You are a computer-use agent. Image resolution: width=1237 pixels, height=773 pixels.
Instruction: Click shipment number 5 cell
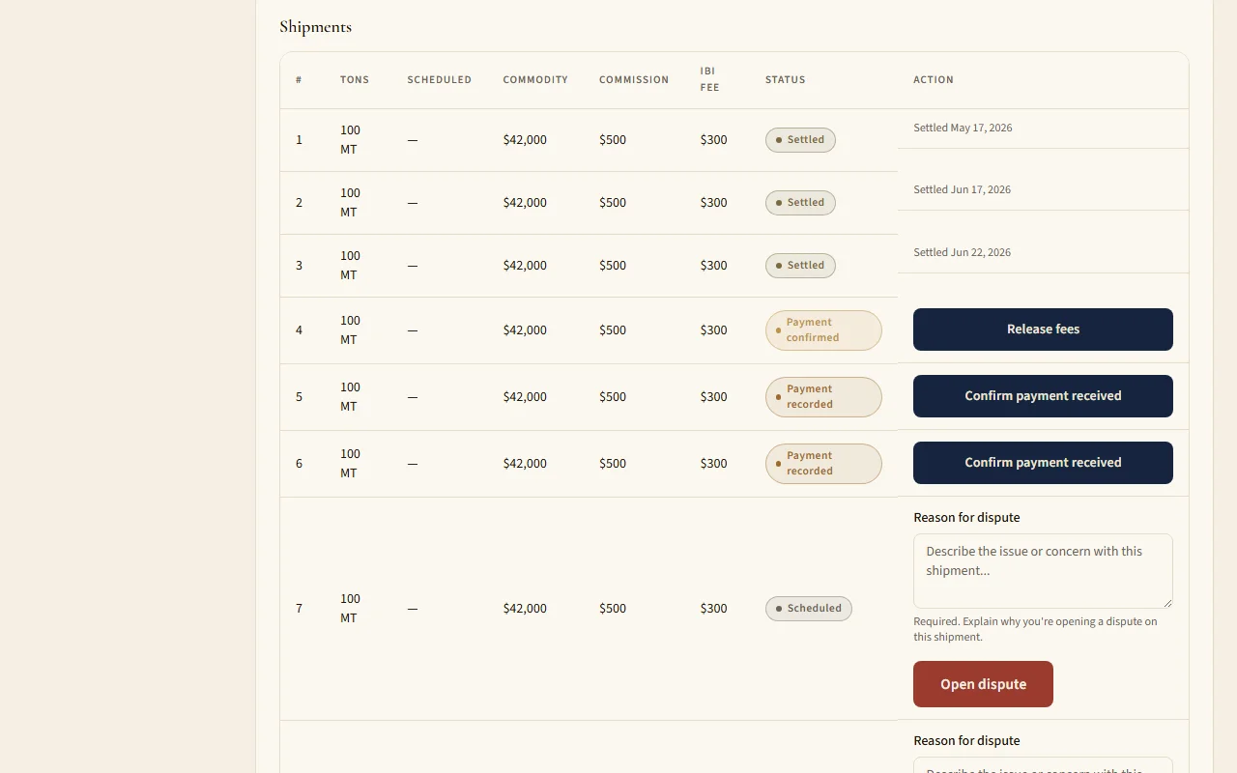pos(300,397)
